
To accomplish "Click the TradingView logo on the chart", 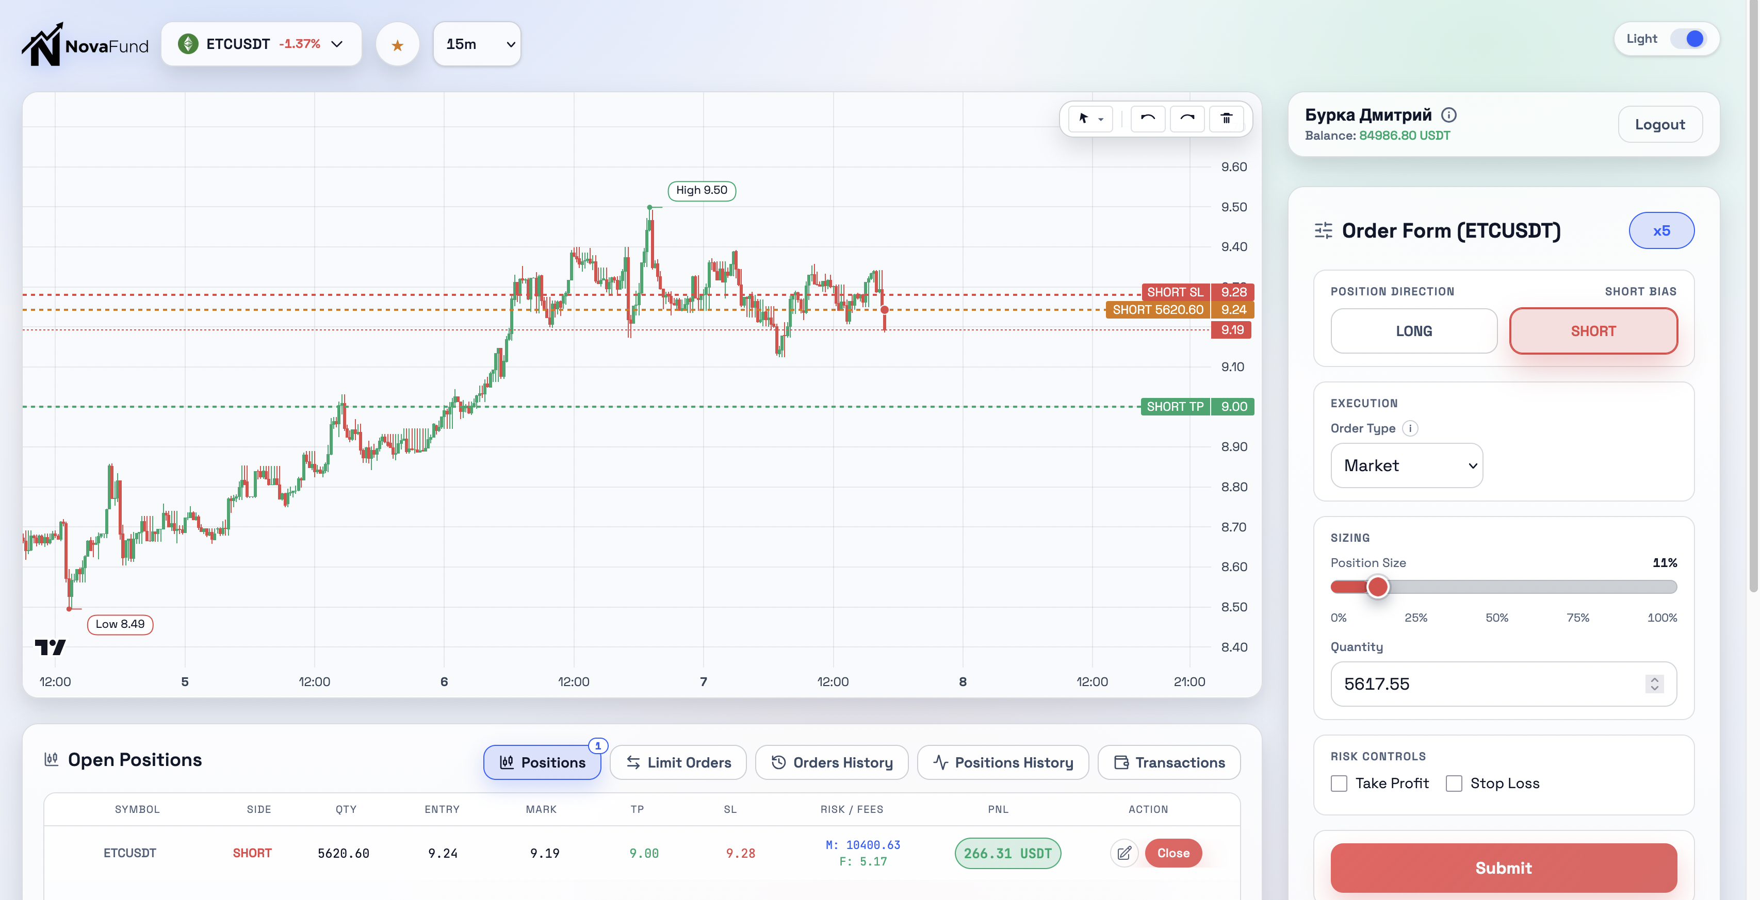I will [x=51, y=647].
